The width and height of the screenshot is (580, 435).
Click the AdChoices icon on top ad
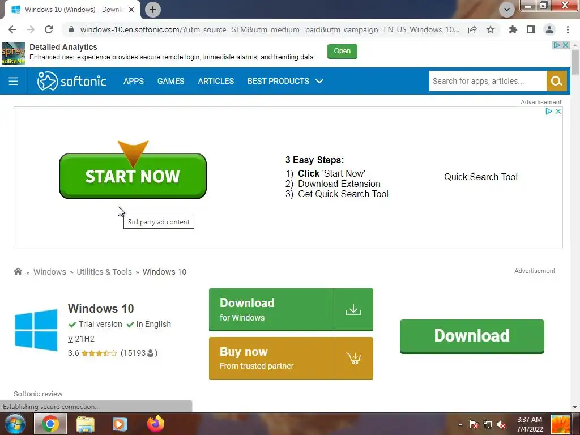click(556, 45)
